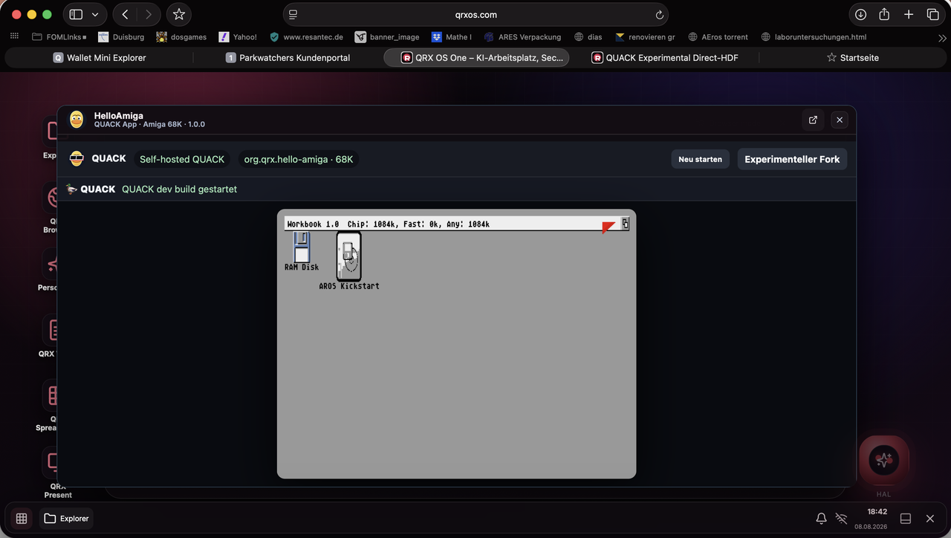Click the offline Wi-Fi status icon

tap(841, 519)
